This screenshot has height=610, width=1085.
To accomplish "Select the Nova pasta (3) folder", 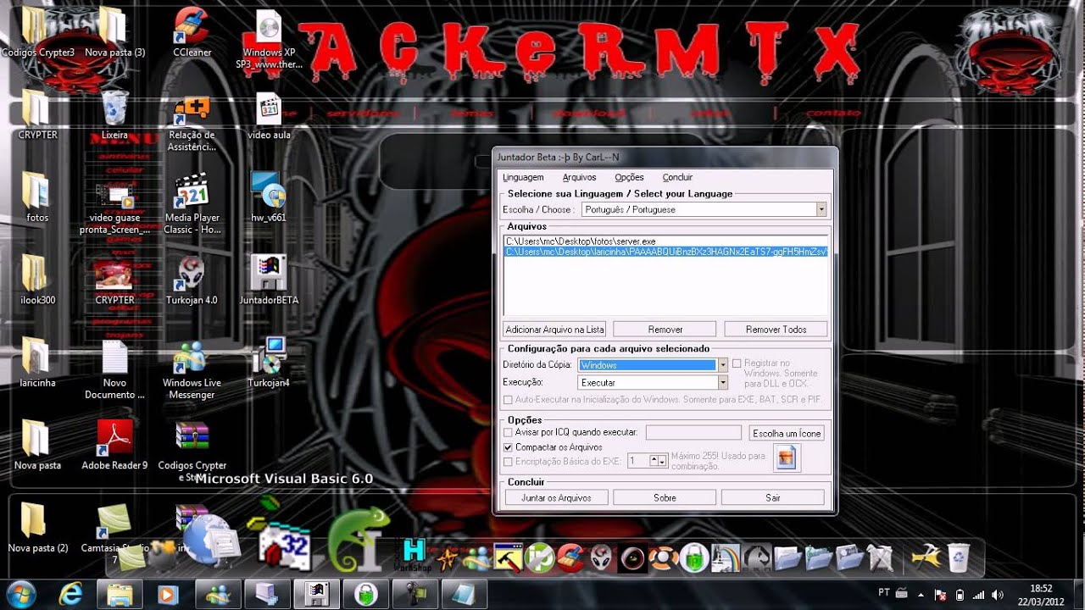I will point(114,32).
